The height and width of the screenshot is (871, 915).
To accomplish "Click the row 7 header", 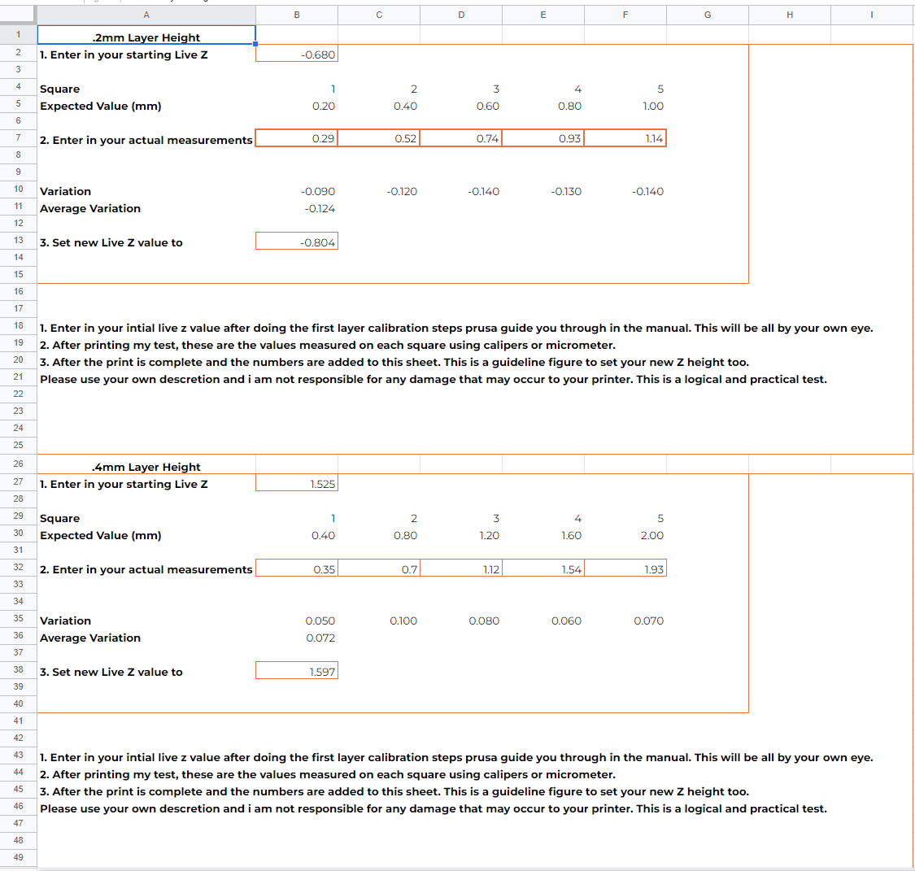I will (x=18, y=137).
